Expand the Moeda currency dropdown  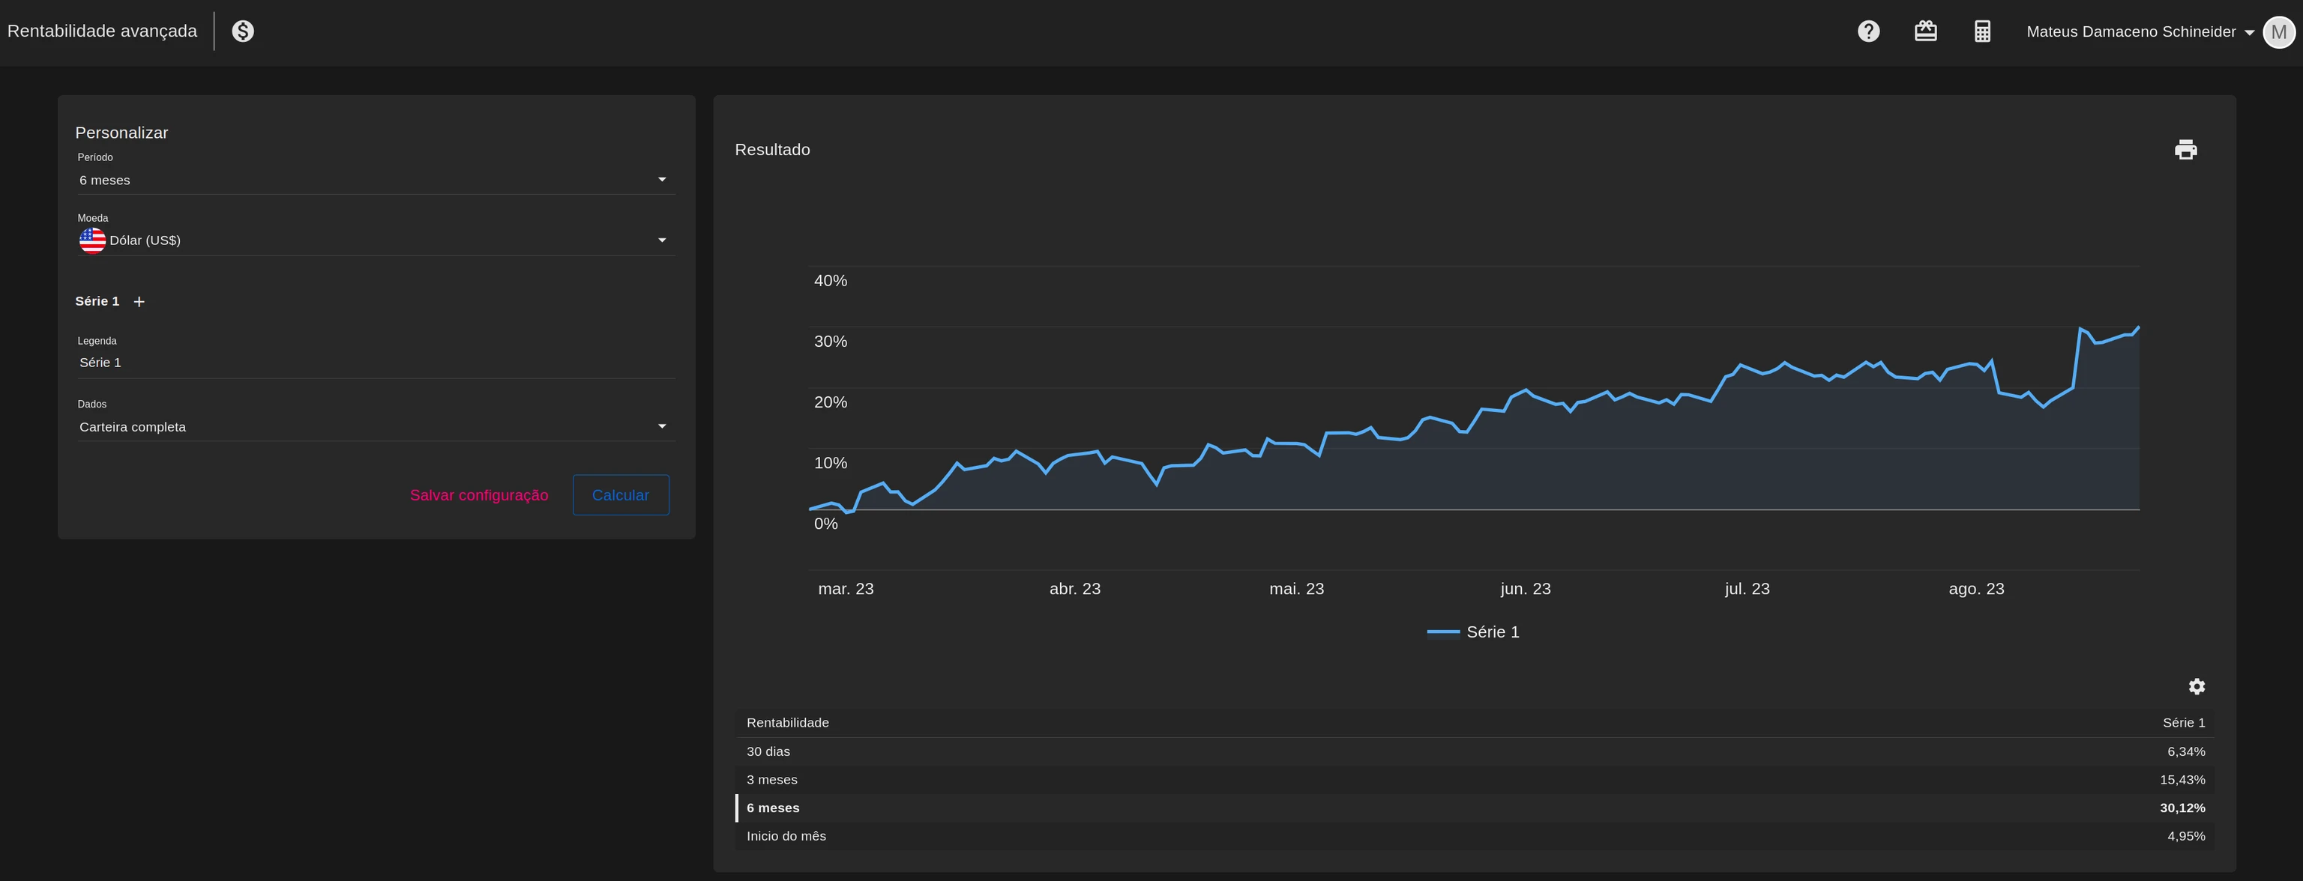pyautogui.click(x=376, y=240)
